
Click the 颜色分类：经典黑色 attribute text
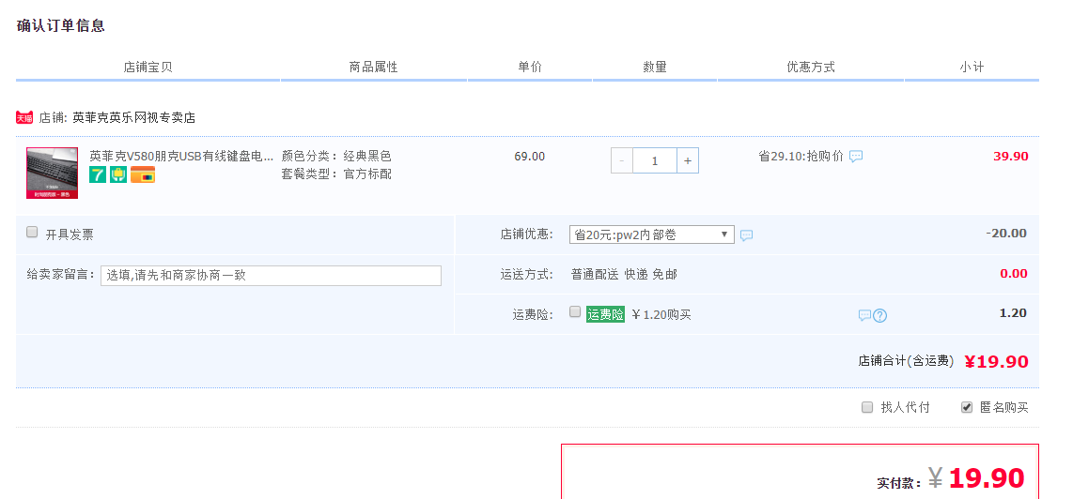[336, 157]
